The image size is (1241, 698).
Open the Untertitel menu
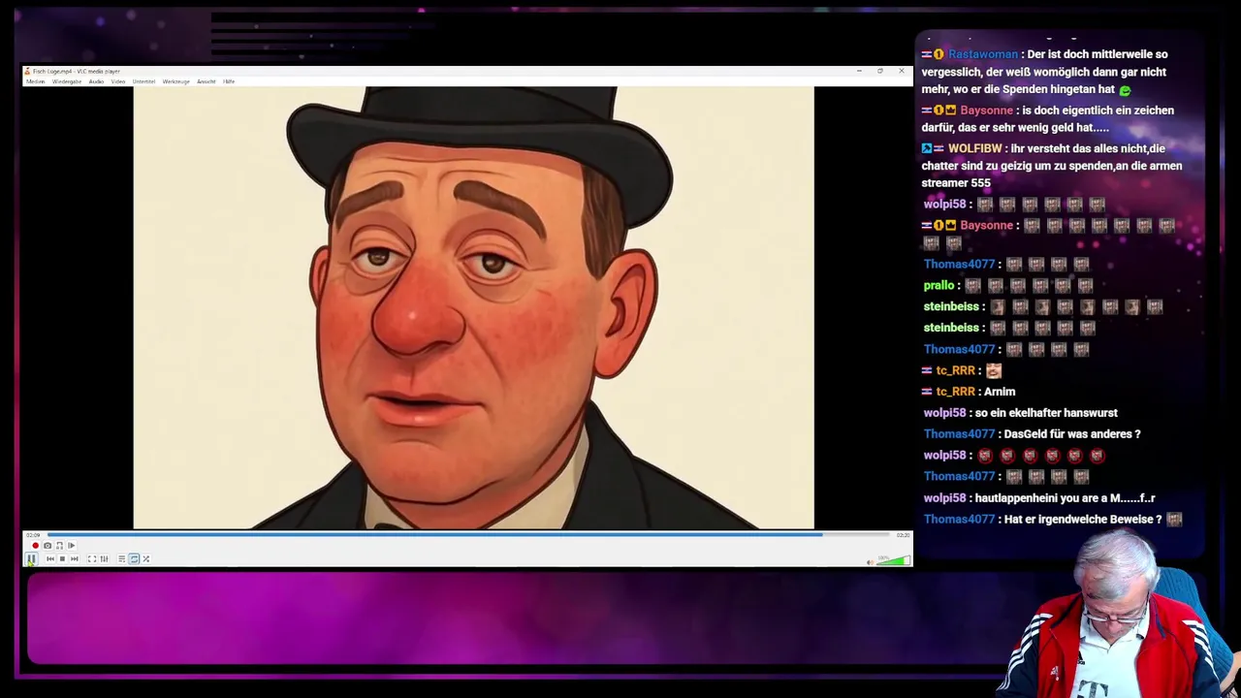pyautogui.click(x=143, y=81)
